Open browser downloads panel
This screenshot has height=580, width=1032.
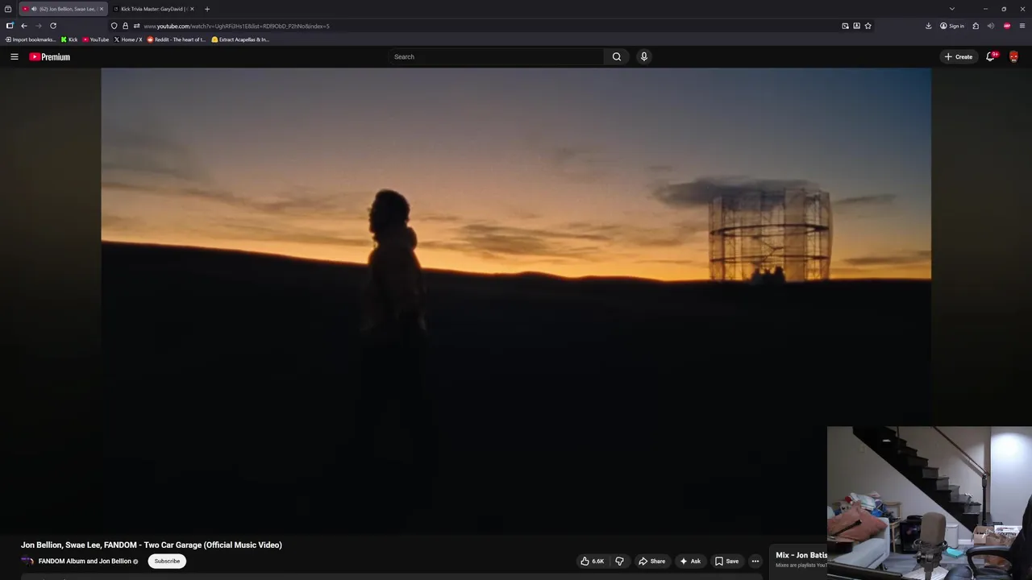[x=929, y=26]
